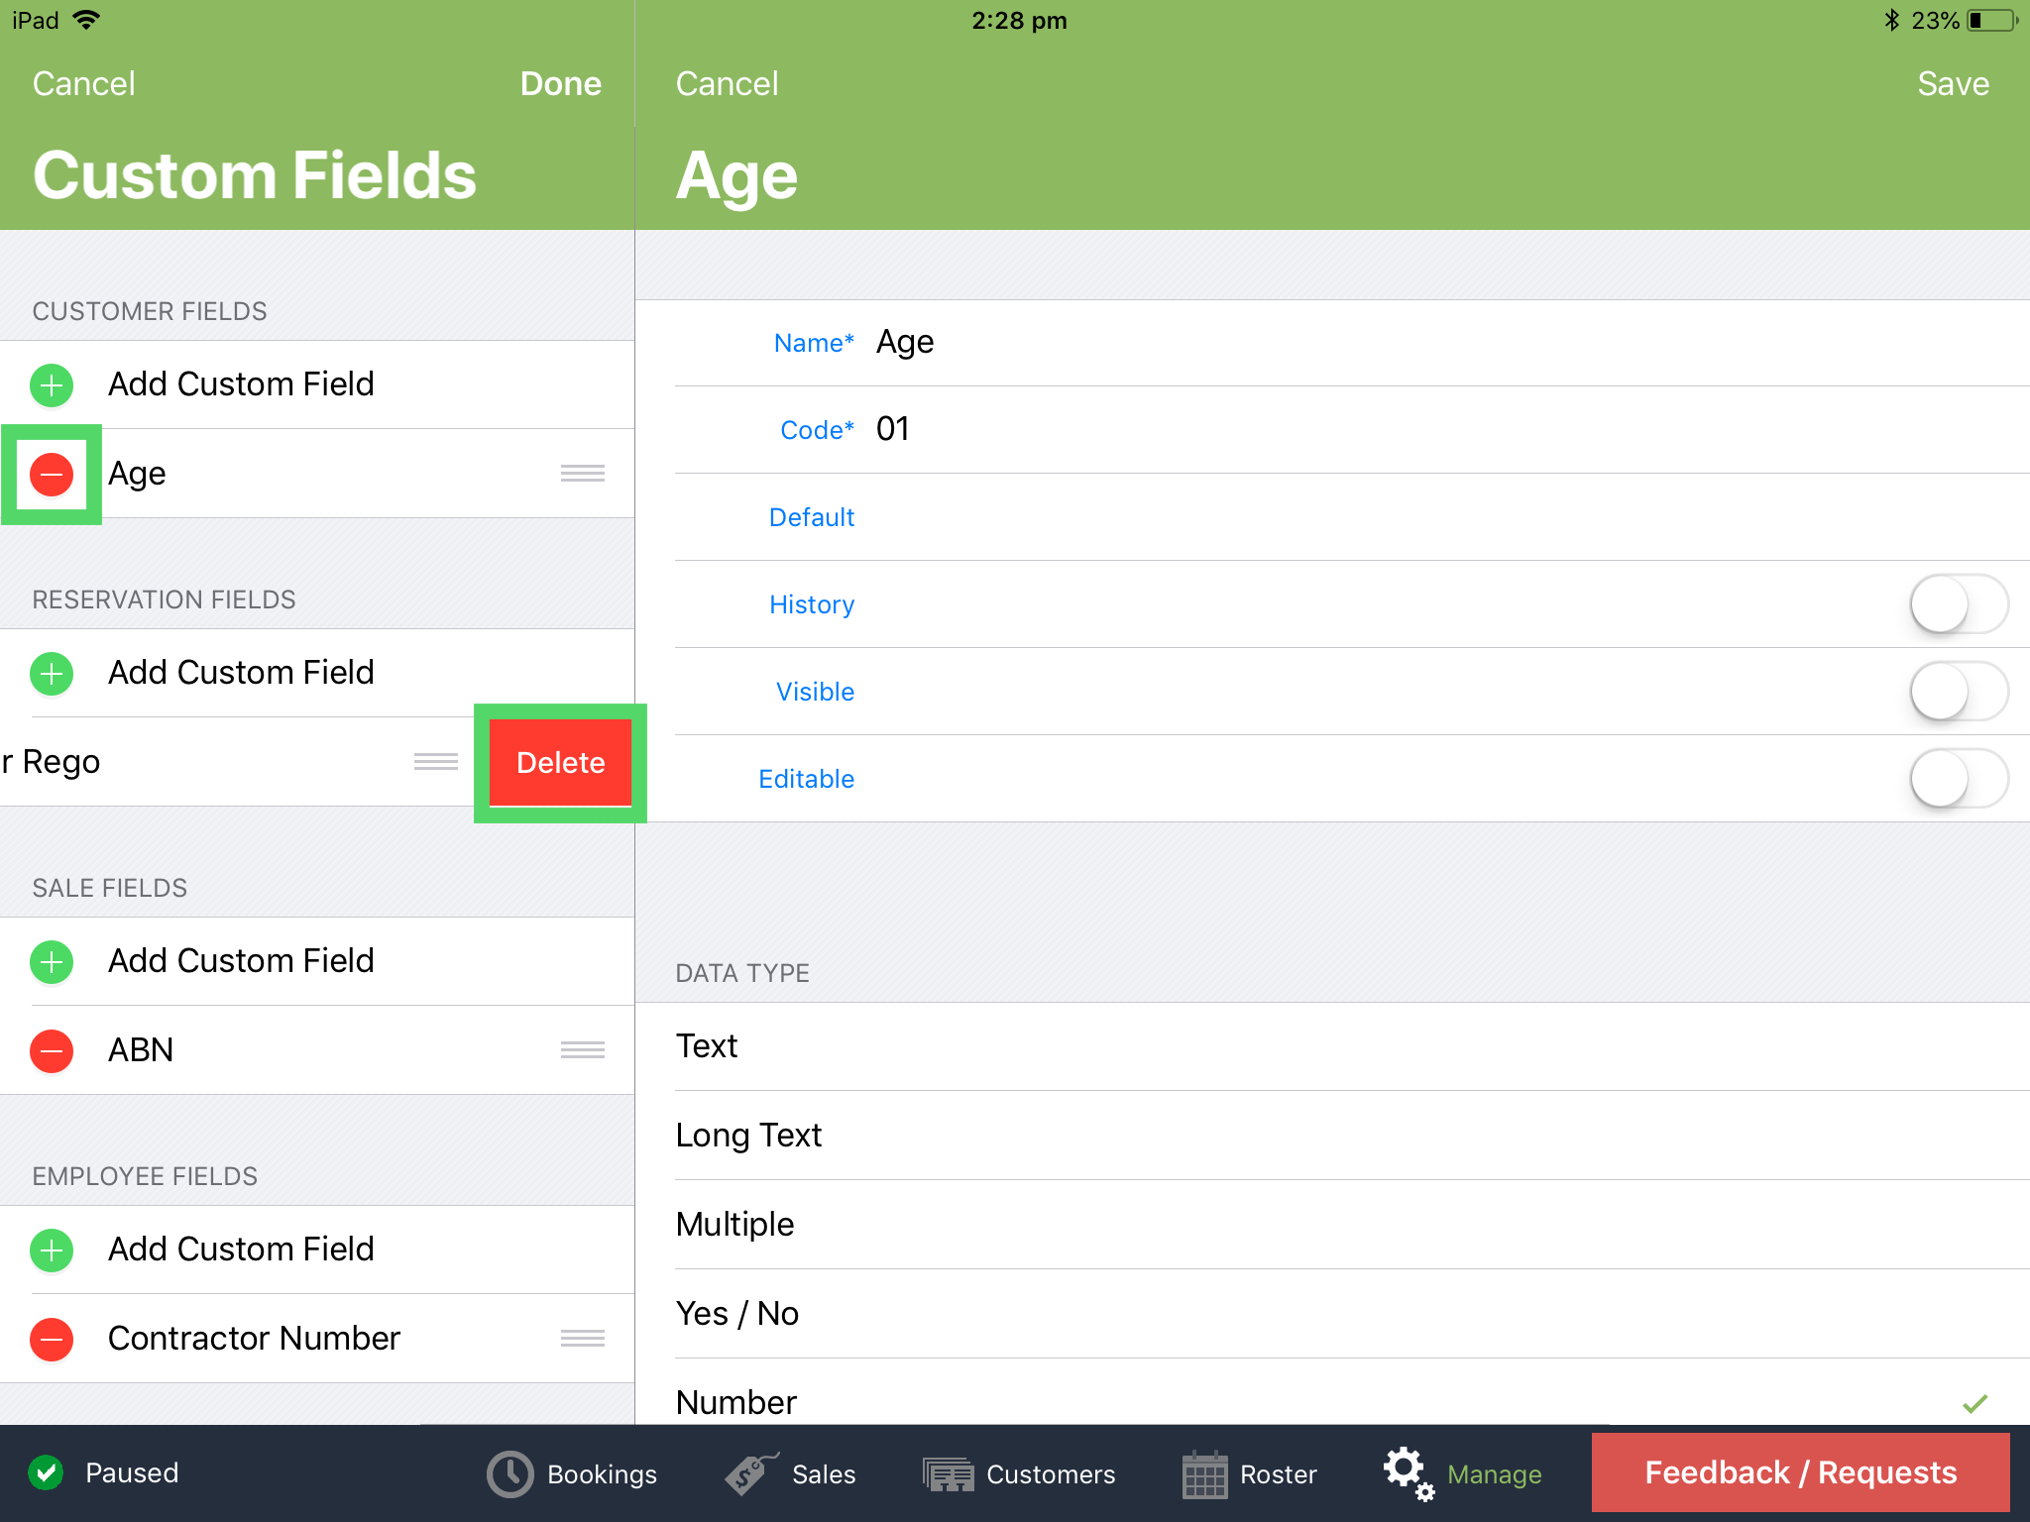Tap the Bluetooth status icon
The image size is (2030, 1522).
(x=1891, y=20)
